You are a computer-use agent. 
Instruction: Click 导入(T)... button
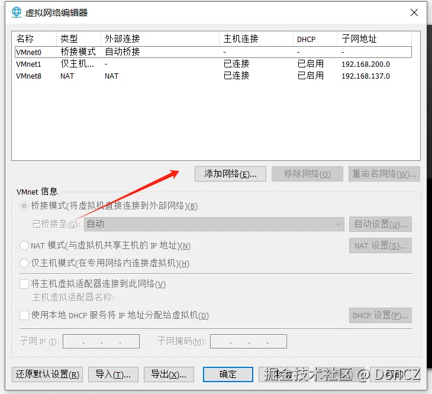(x=113, y=374)
